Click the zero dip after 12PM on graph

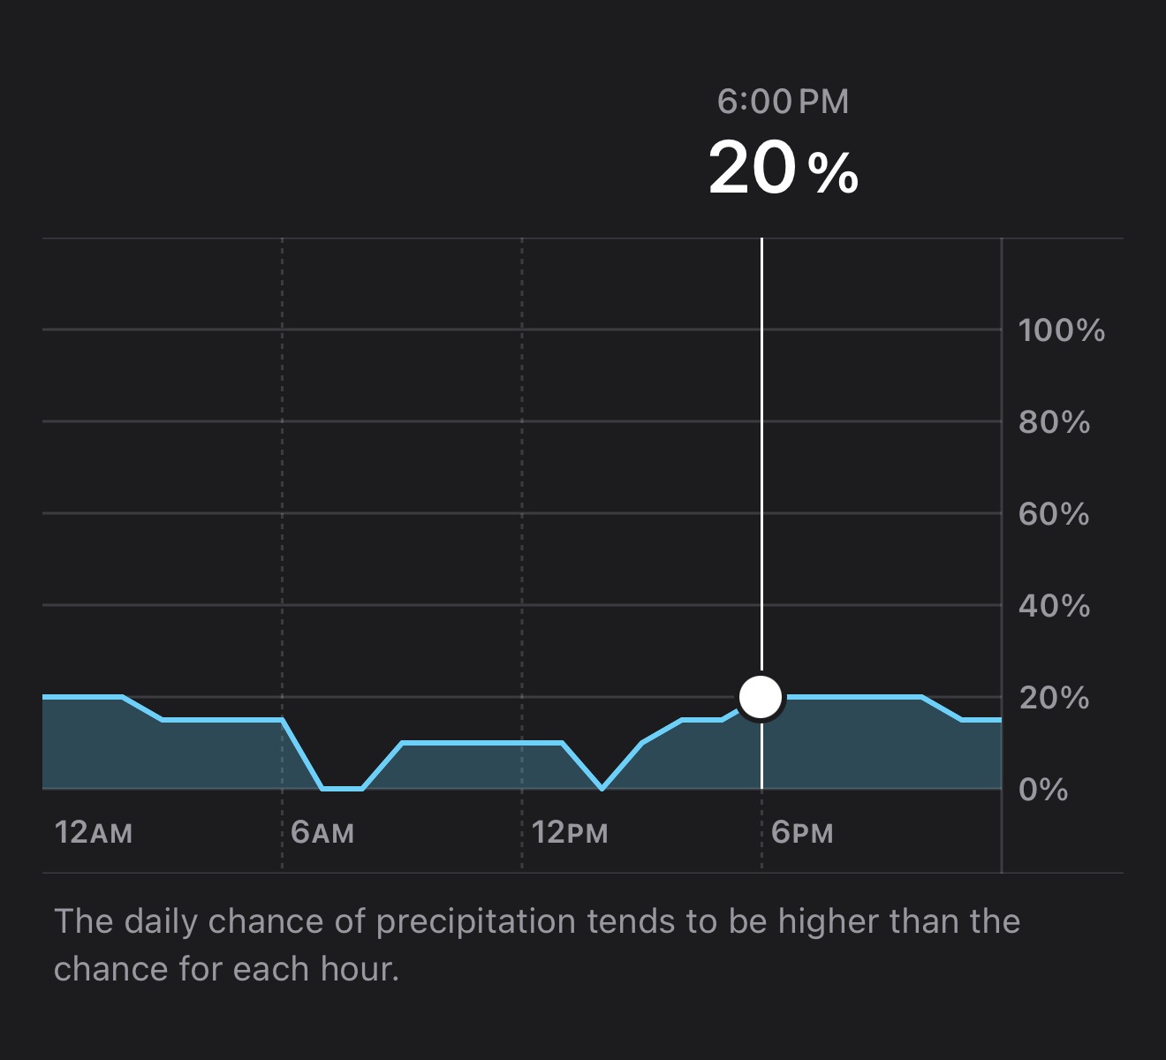pos(602,786)
